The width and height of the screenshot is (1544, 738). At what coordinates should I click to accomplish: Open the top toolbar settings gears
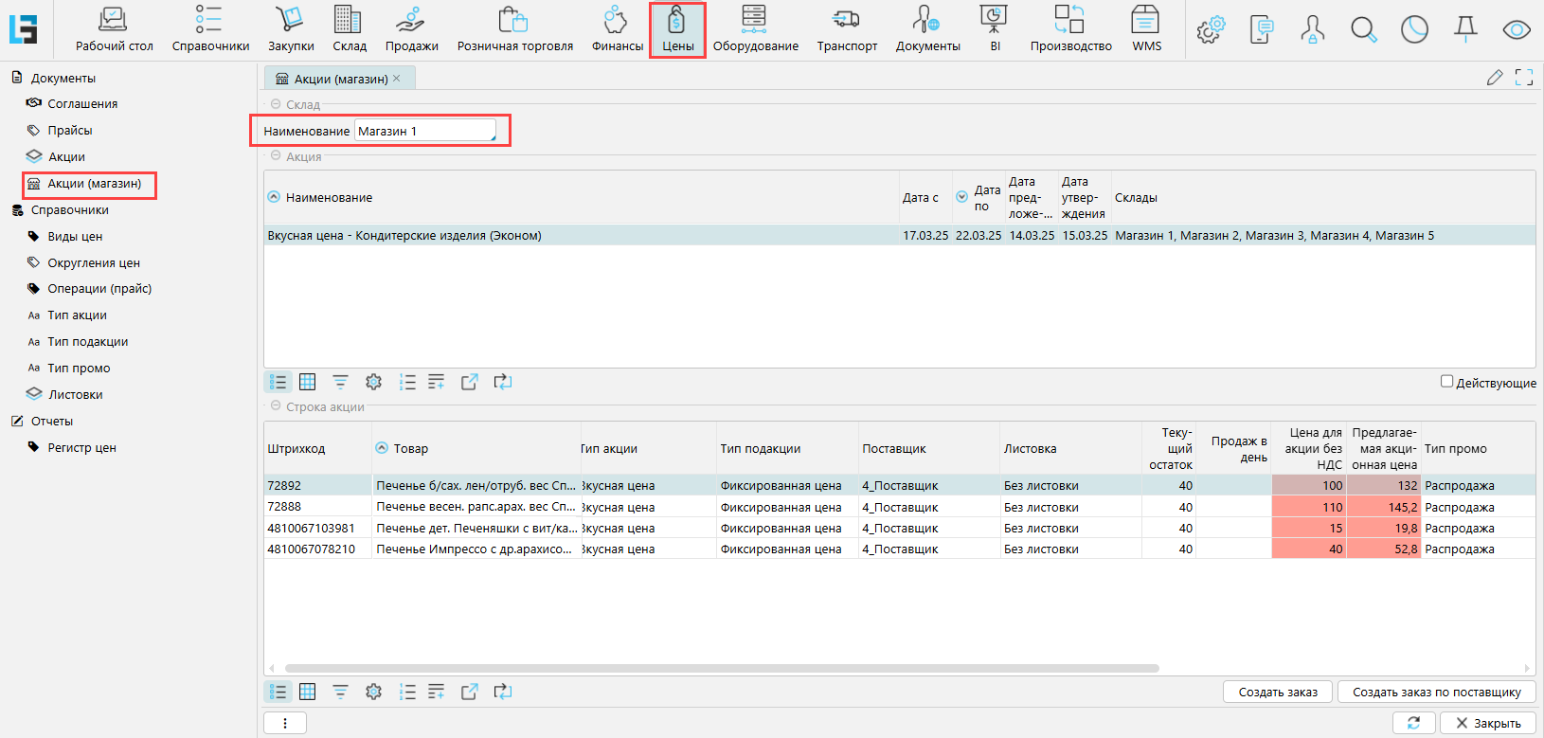(1210, 30)
